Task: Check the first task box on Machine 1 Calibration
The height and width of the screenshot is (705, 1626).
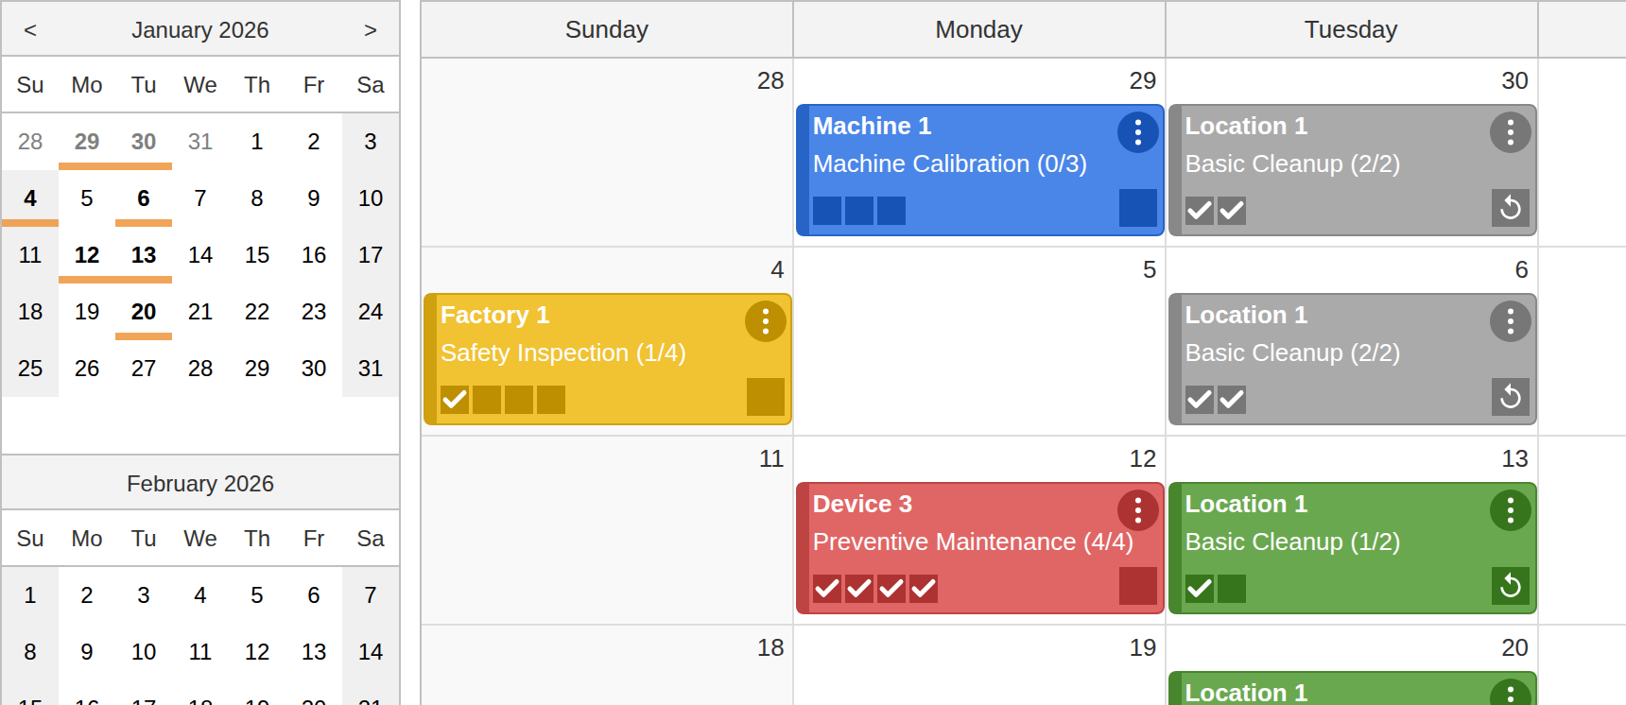Action: point(827,210)
